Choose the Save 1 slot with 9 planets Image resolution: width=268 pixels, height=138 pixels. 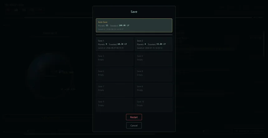[x=114, y=44]
